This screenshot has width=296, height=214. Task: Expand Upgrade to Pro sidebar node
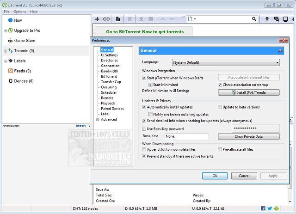pos(6,31)
